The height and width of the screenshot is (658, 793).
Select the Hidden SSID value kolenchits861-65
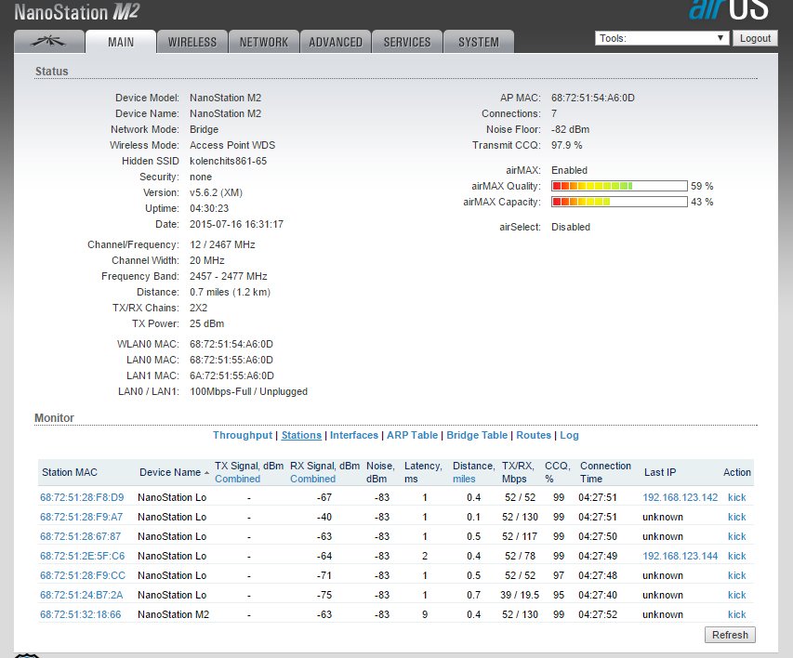tap(228, 161)
